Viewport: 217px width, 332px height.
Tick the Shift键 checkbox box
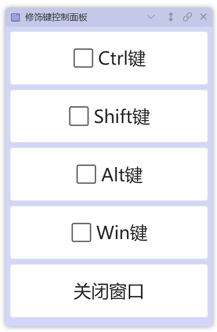tap(79, 116)
